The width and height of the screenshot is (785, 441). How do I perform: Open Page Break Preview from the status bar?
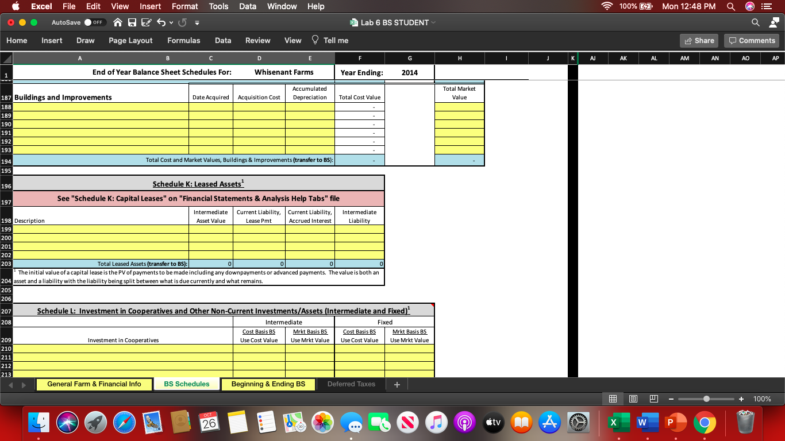pyautogui.click(x=653, y=399)
